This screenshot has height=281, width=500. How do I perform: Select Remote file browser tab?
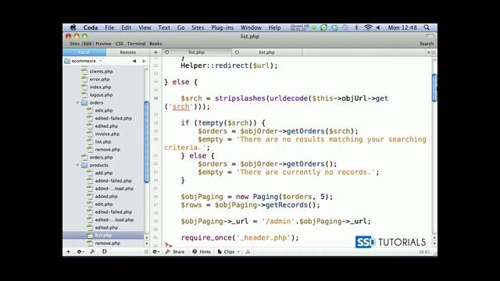(128, 52)
